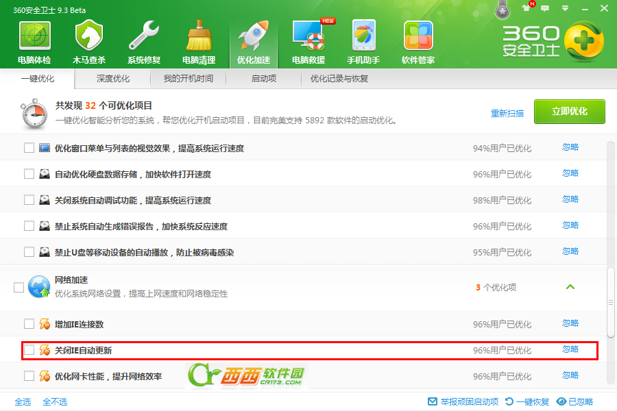Click disk icon of 关闭系统自动调试功能 row
617x411 pixels.
point(45,200)
